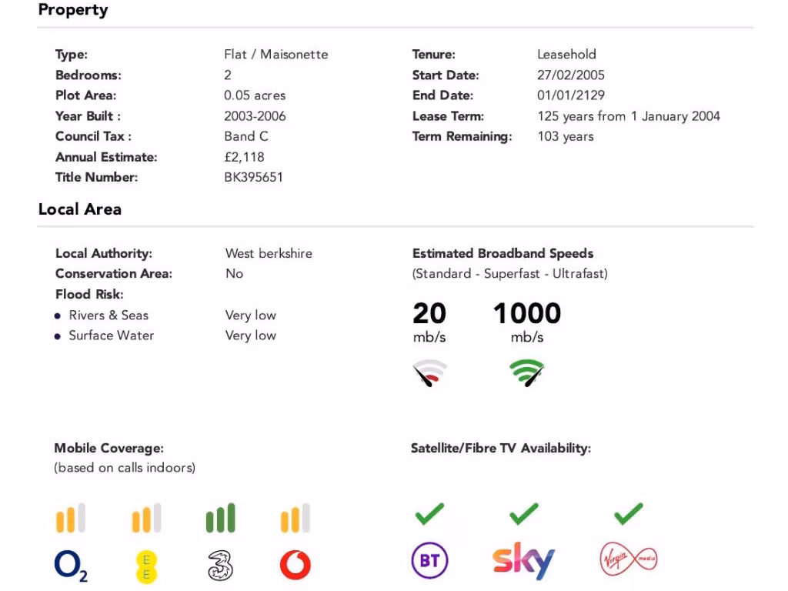788x591 pixels.
Task: Click the Sky TV logo
Action: 523,561
